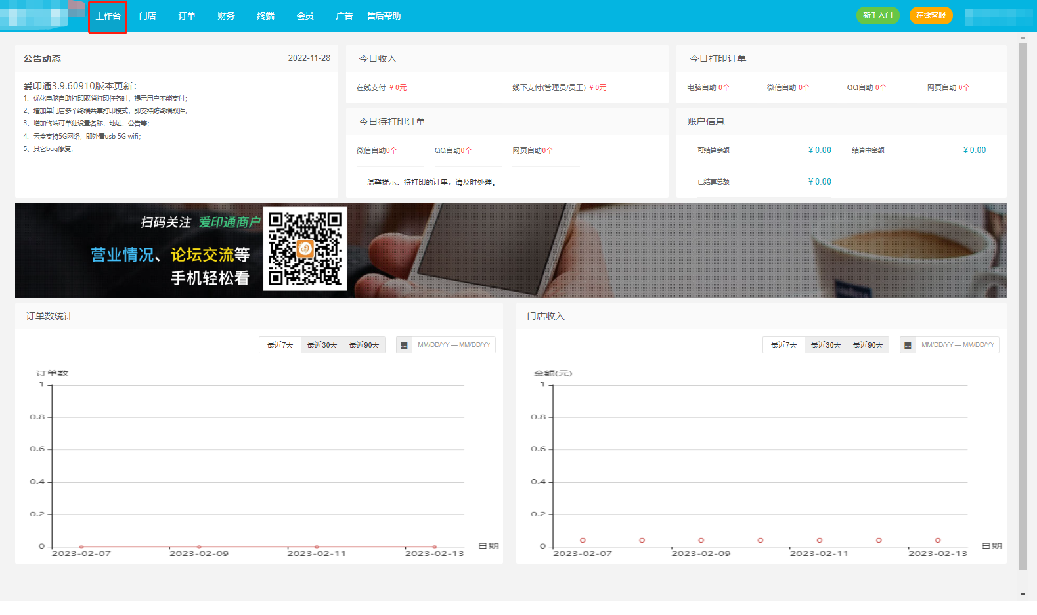This screenshot has width=1037, height=615.
Task: Click calendar icon in 门店收入
Action: click(908, 345)
